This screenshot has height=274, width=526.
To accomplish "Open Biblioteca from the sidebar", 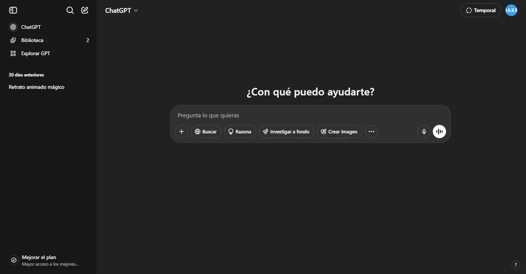I will coord(32,40).
